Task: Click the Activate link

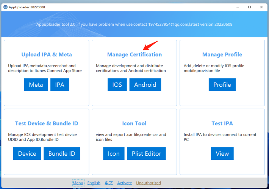Action: (125, 183)
